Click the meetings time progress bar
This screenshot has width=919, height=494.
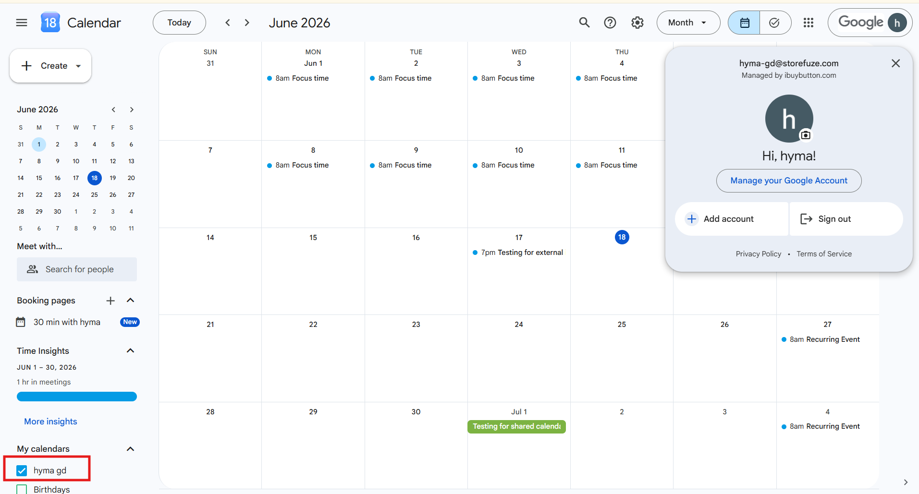(77, 397)
